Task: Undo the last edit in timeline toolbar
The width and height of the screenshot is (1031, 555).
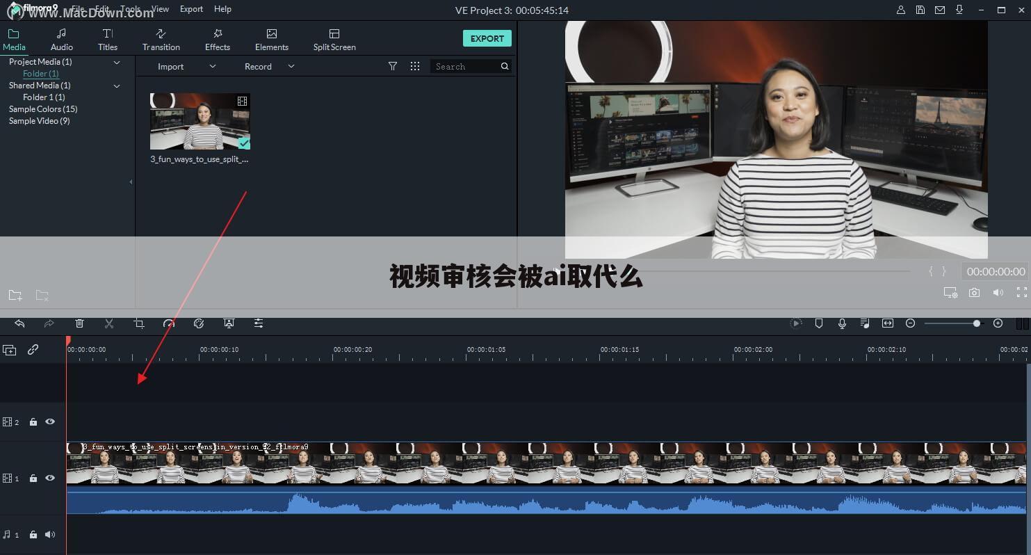Action: pos(19,323)
